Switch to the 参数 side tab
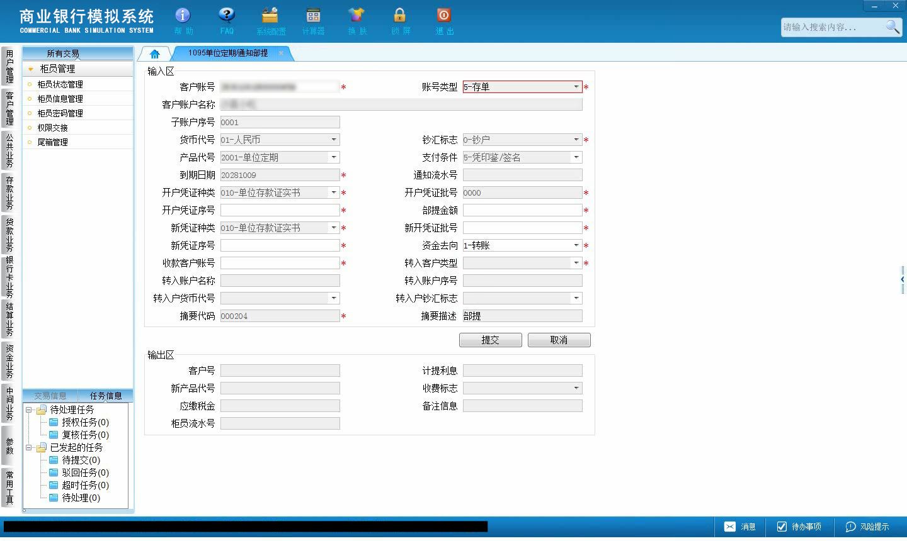Viewport: 907px width, 541px height. pyautogui.click(x=9, y=446)
